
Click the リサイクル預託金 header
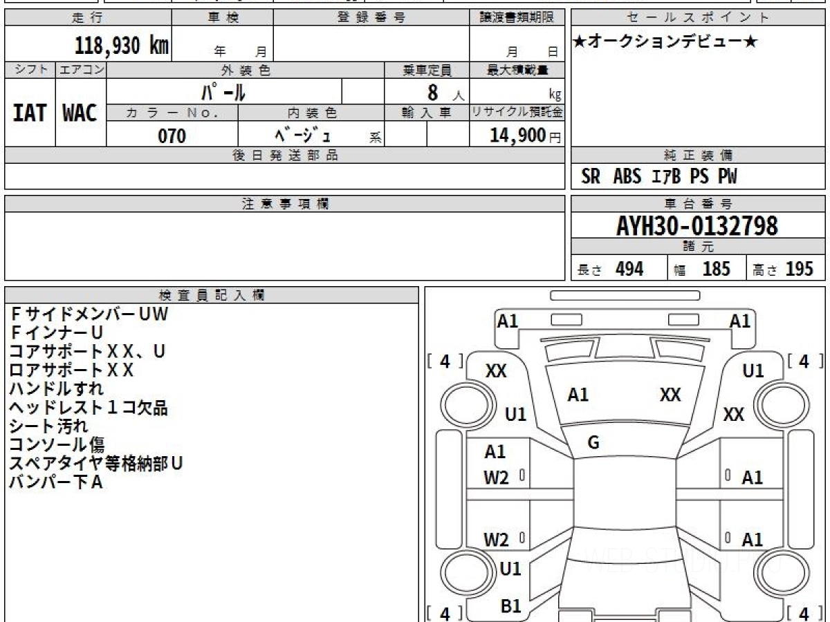[517, 113]
